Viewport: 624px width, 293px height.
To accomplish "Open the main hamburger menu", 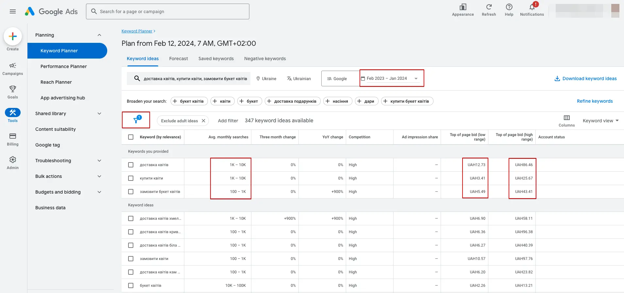I will pyautogui.click(x=13, y=11).
